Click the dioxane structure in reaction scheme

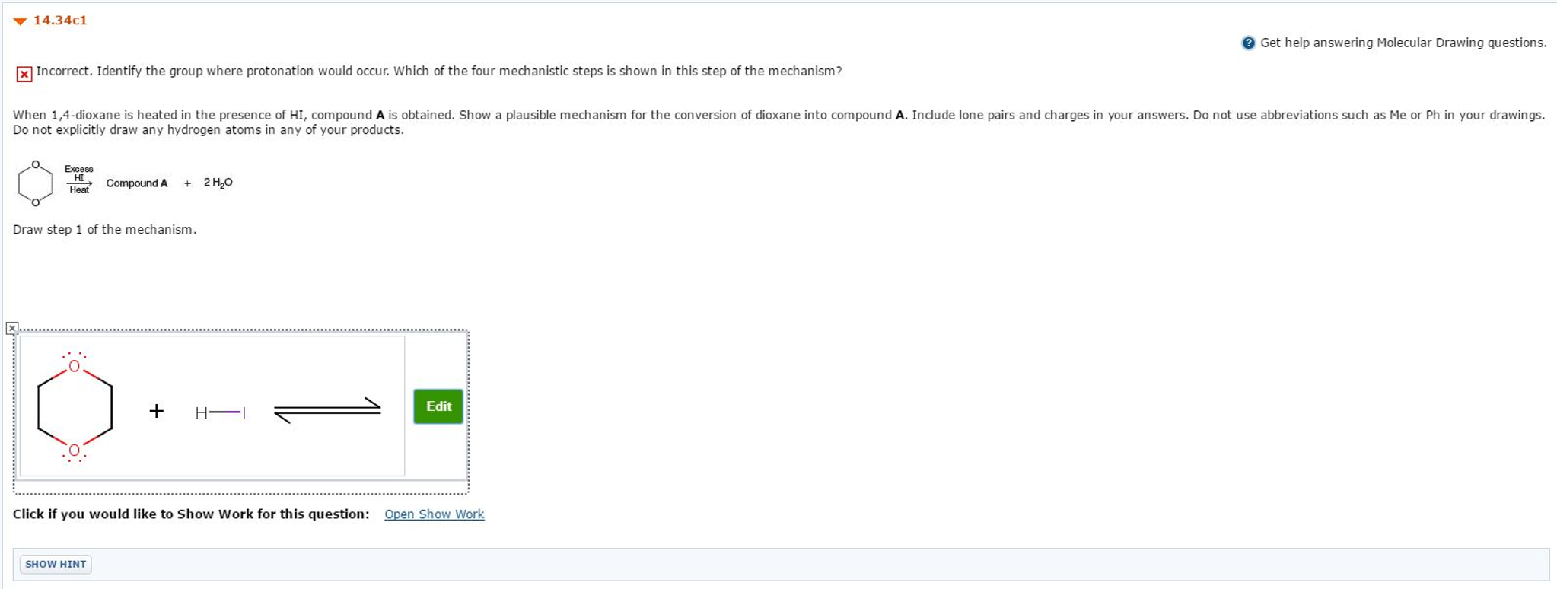tap(35, 183)
